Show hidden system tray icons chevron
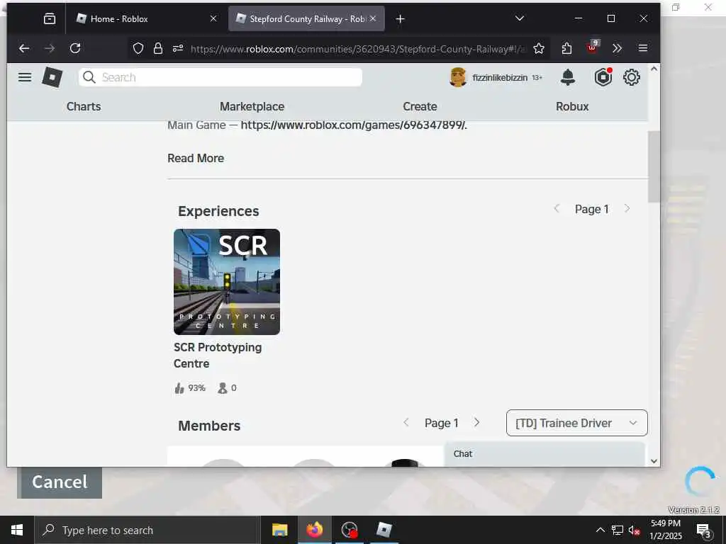The image size is (726, 544). click(x=600, y=530)
